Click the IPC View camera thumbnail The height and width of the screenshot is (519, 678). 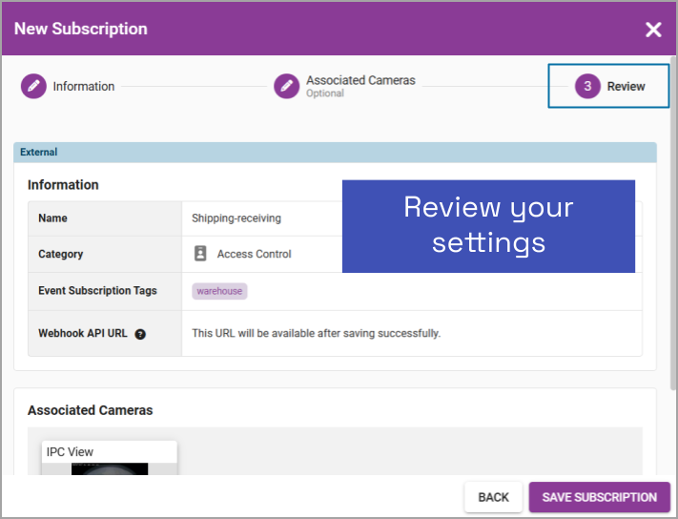pos(110,468)
